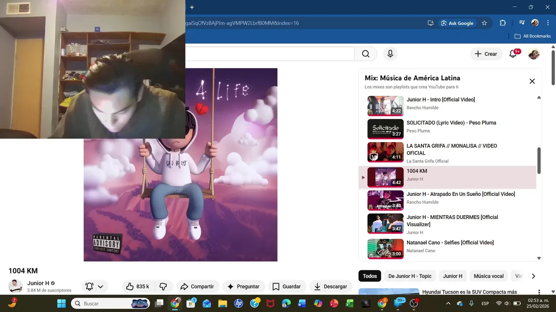Image resolution: width=556 pixels, height=312 pixels.
Task: Select the Junior H filter chip
Action: click(x=453, y=276)
